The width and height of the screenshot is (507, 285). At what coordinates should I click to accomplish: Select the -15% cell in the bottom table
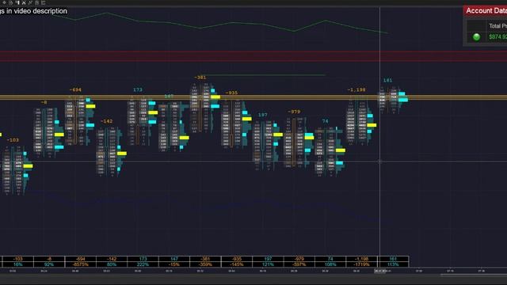(174, 264)
